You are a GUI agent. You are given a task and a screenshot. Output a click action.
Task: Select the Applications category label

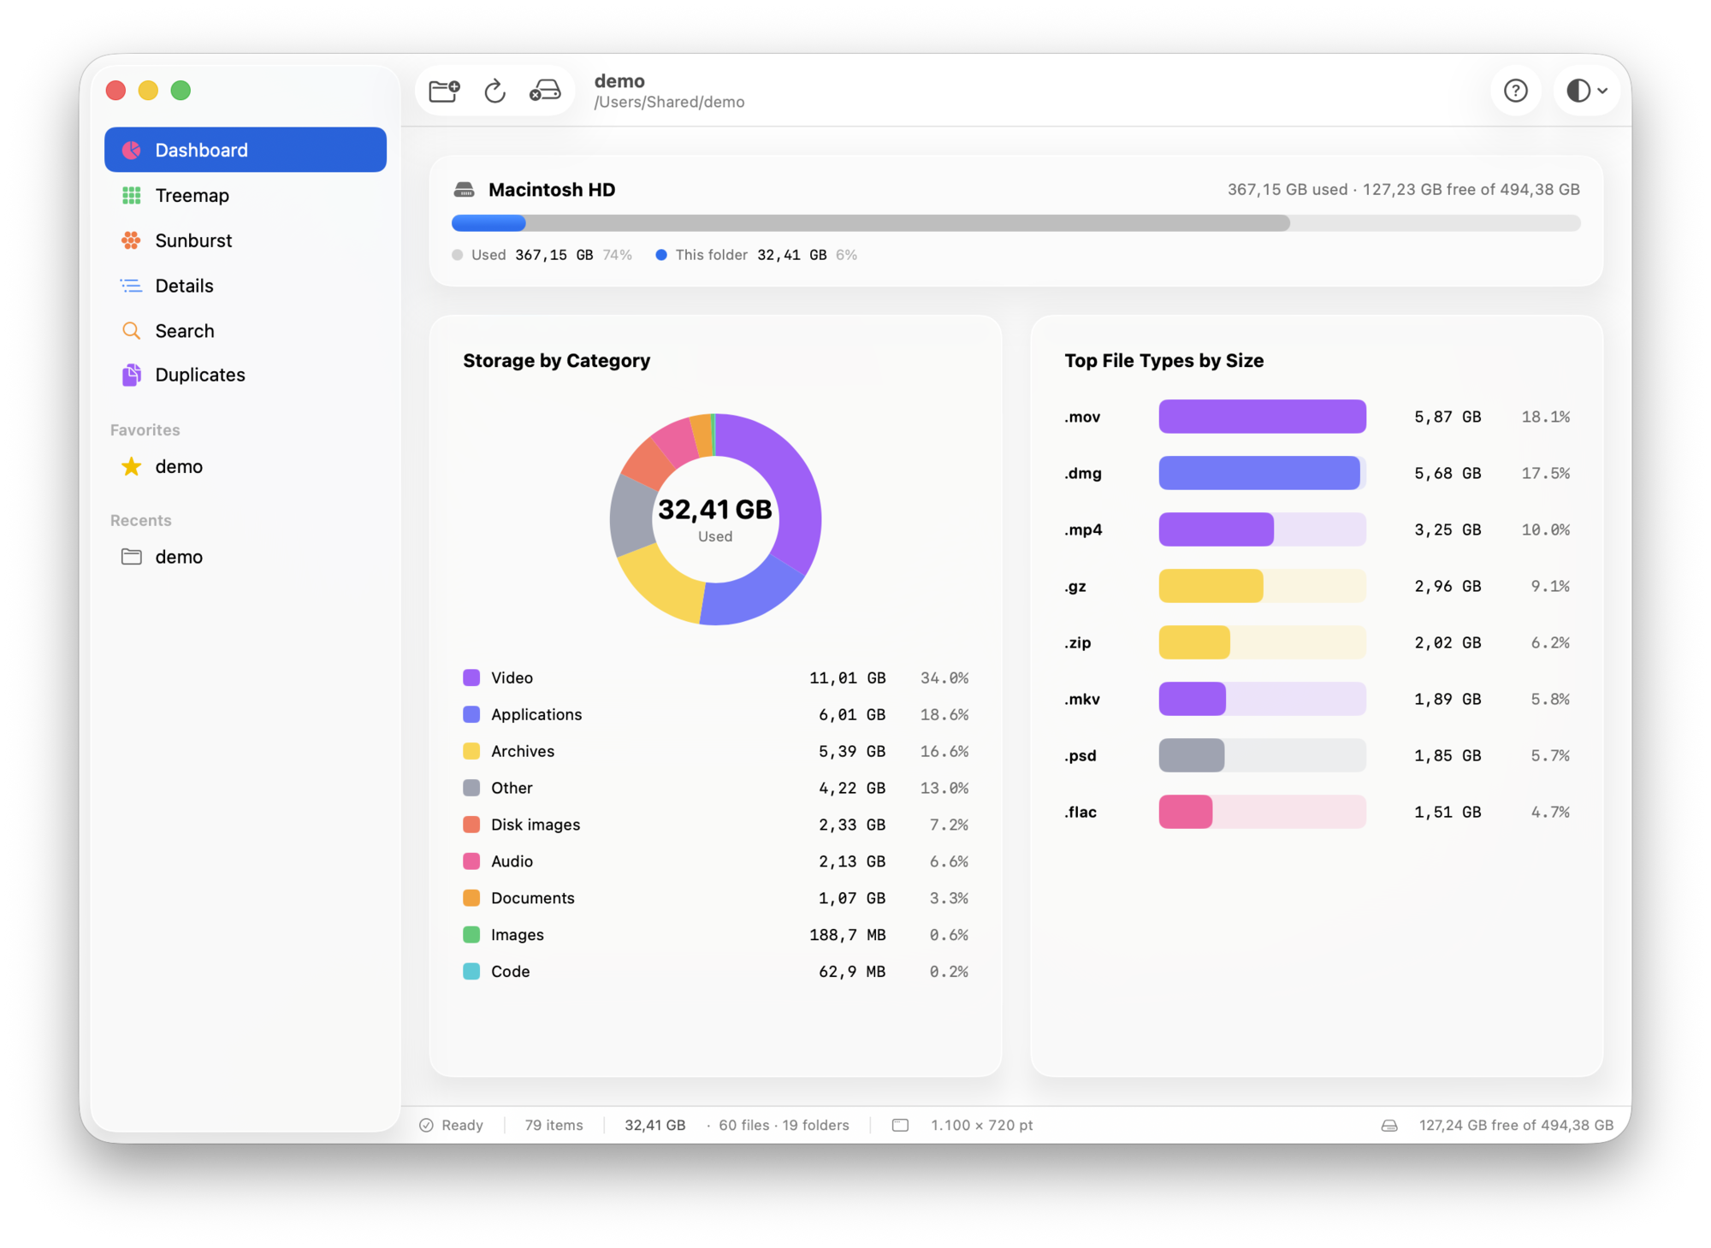pos(536,714)
